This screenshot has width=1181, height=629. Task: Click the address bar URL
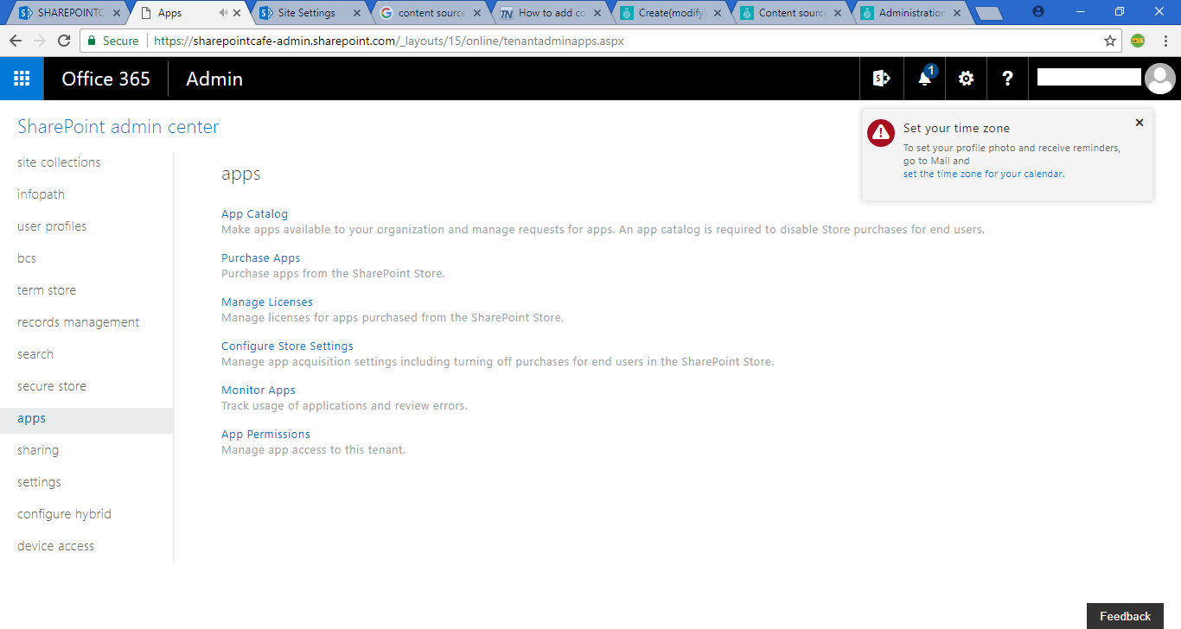(x=389, y=41)
